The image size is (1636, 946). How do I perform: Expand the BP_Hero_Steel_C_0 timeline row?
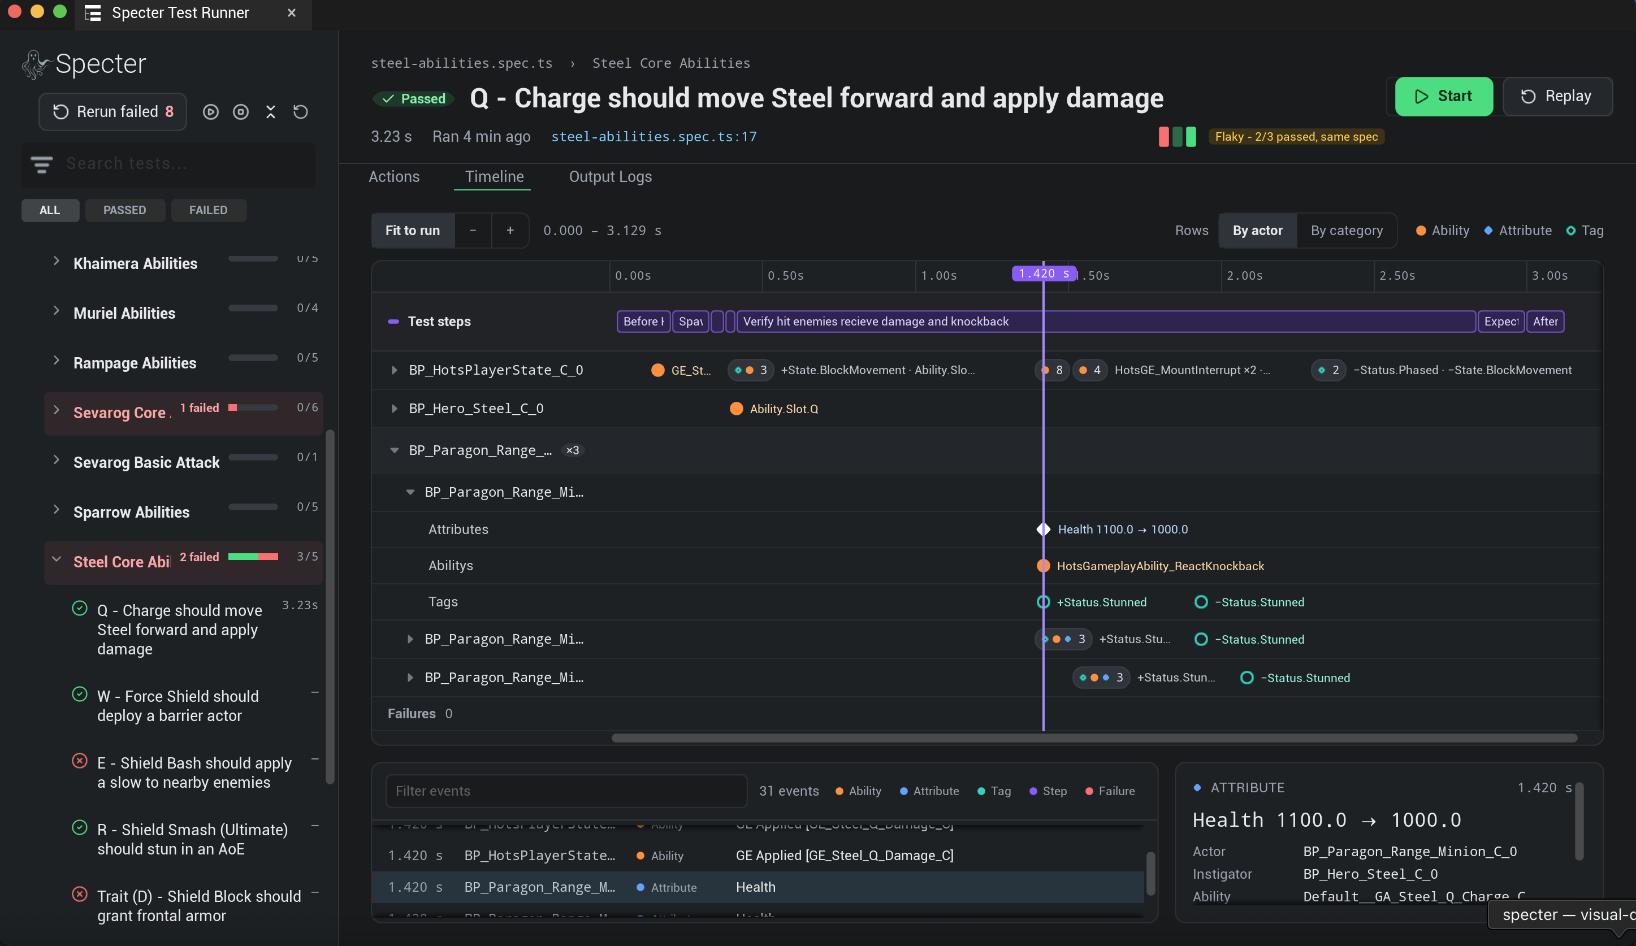394,408
